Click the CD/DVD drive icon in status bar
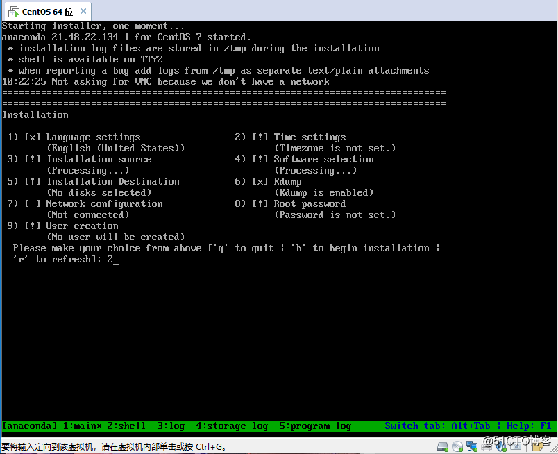Viewport: 558px width, 454px height. (x=457, y=446)
